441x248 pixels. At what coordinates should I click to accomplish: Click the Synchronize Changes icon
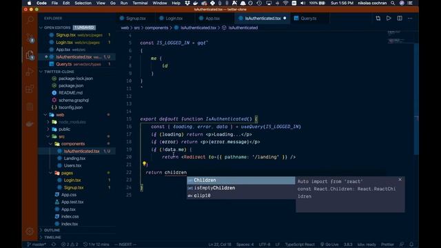pos(54,245)
